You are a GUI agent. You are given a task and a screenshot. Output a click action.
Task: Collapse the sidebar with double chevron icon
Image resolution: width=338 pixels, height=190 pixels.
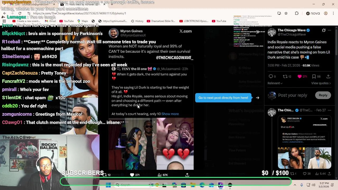click(x=257, y=32)
